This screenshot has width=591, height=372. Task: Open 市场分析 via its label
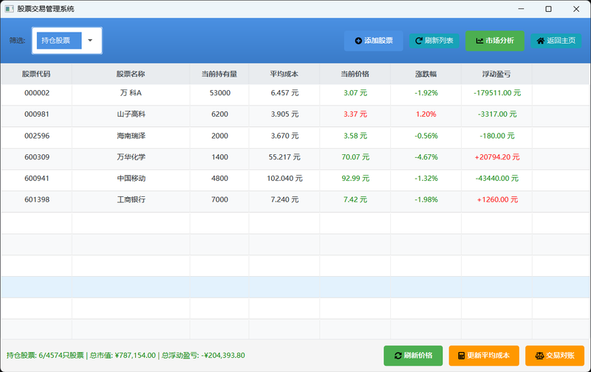(x=499, y=41)
